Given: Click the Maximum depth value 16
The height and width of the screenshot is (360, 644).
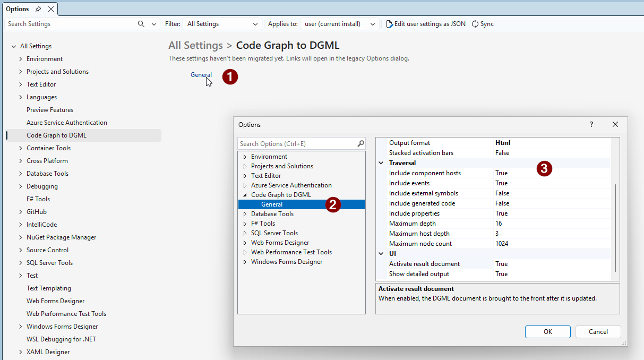Looking at the screenshot, I should click(x=499, y=224).
